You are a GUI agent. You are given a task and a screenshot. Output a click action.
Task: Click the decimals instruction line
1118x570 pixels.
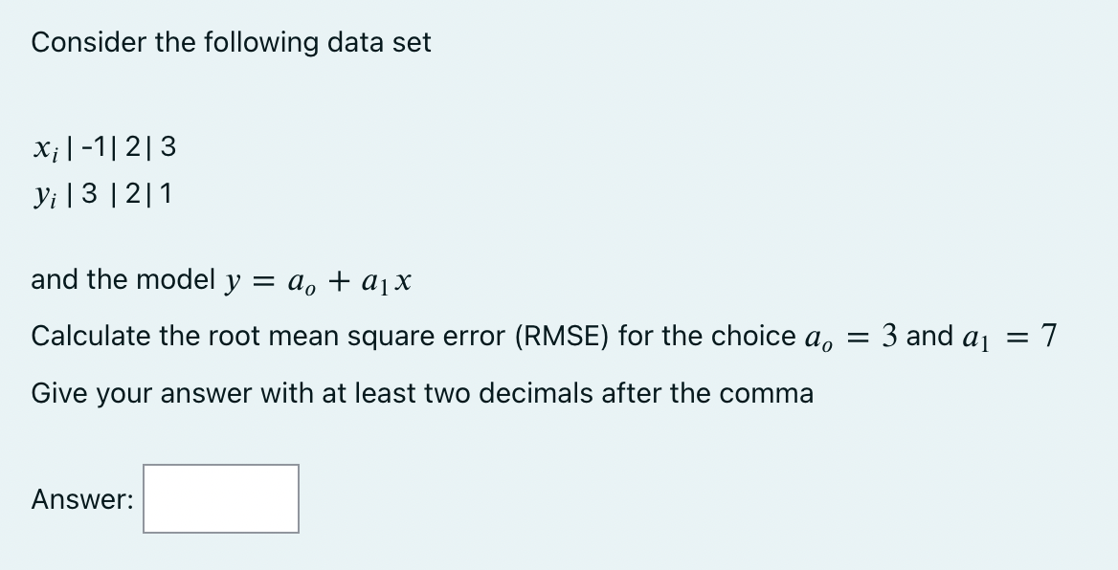[x=421, y=392]
